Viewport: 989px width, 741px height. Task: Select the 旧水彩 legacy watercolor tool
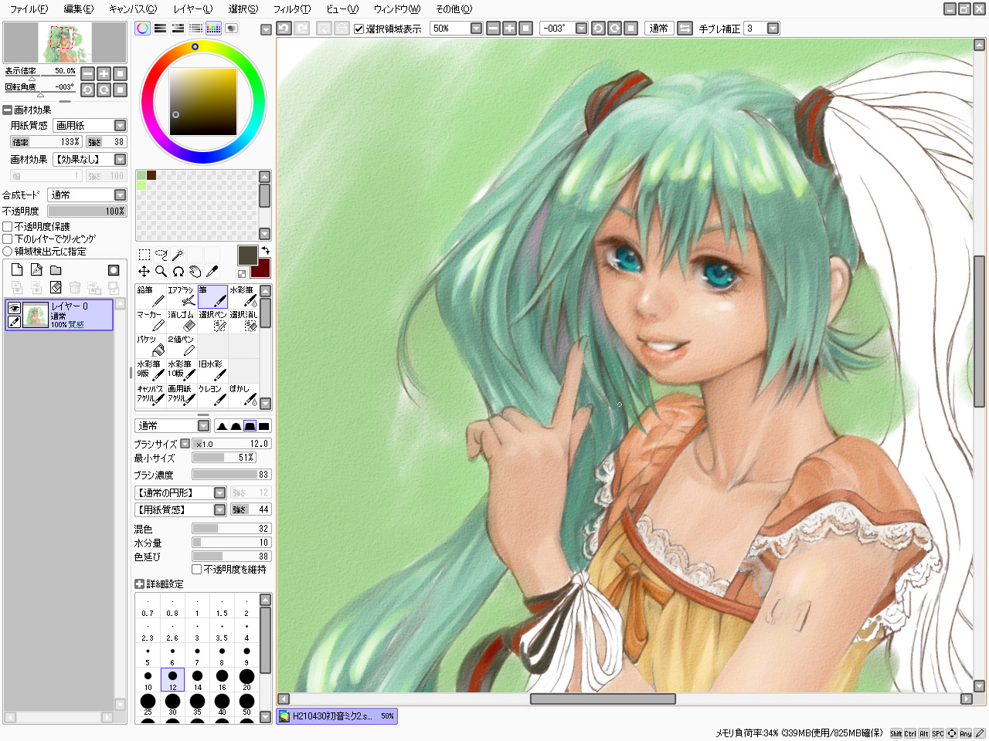212,370
